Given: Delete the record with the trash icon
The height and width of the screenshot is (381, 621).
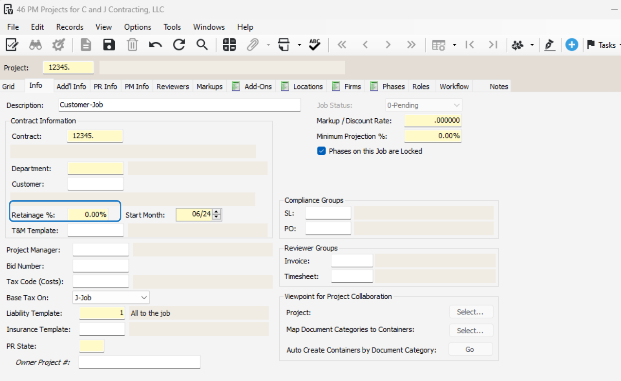Looking at the screenshot, I should pyautogui.click(x=132, y=45).
